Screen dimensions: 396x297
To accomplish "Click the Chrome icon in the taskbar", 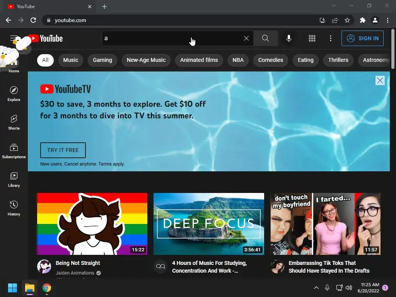I will [47, 288].
